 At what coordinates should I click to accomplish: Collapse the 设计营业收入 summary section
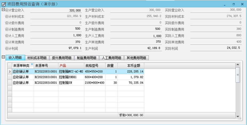point(3,10)
